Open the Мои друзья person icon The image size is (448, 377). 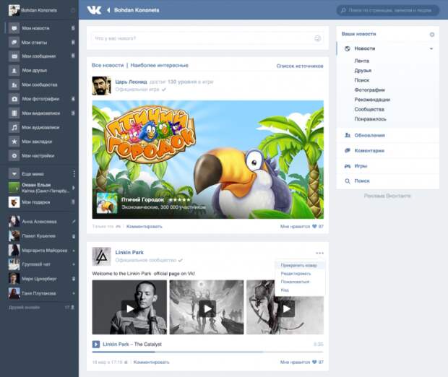tap(14, 70)
